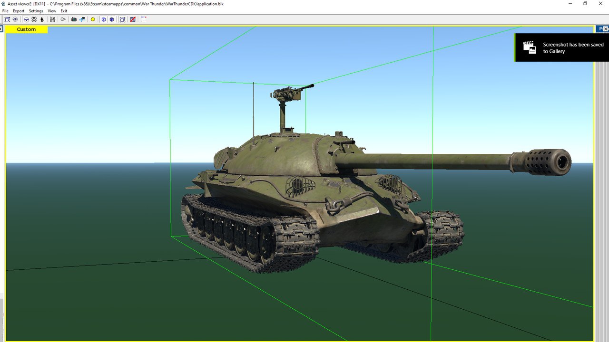The width and height of the screenshot is (609, 342).
Task: Click the footprints toolbar icon
Action: [34, 19]
